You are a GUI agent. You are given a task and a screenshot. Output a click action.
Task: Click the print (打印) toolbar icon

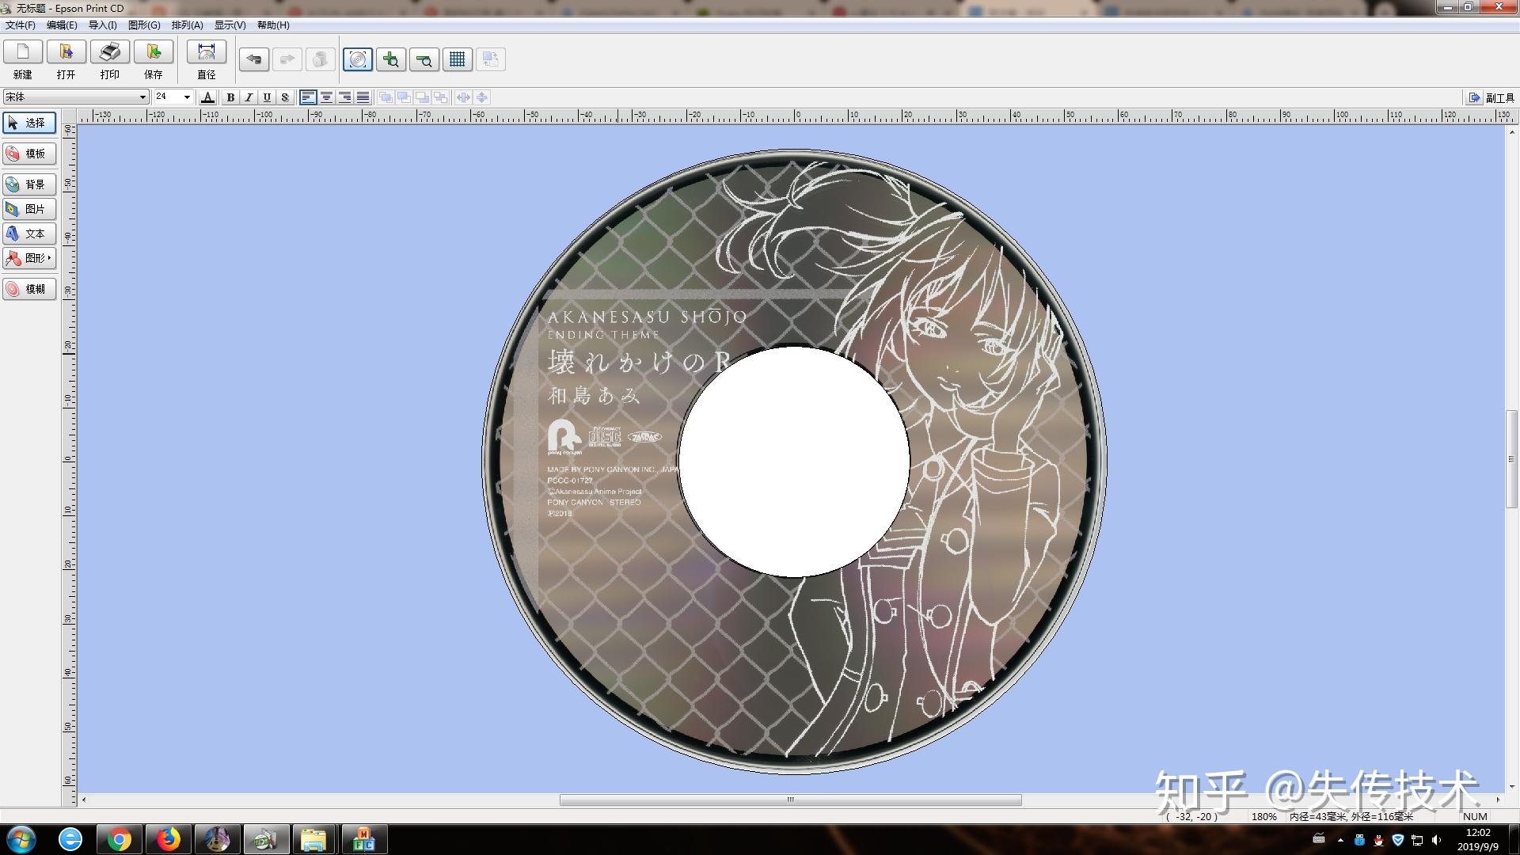[109, 53]
